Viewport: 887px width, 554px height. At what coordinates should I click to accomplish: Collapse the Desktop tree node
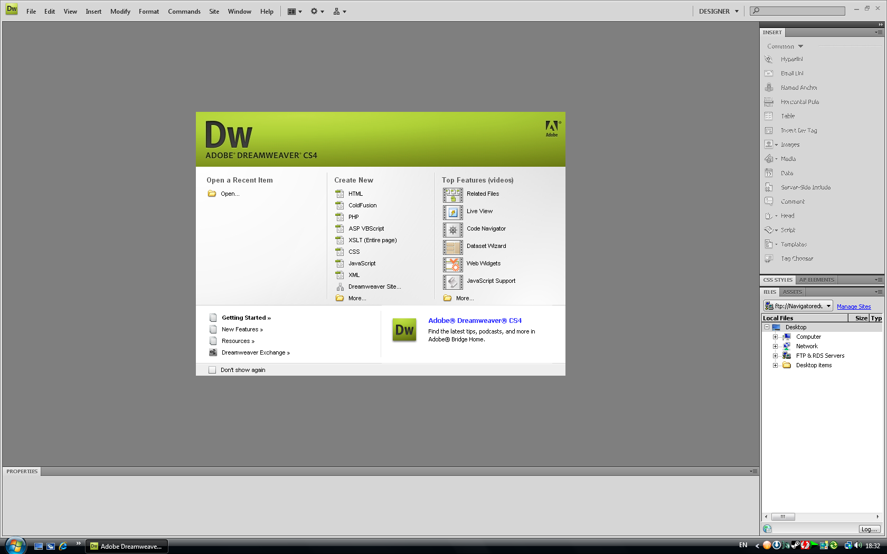click(767, 327)
